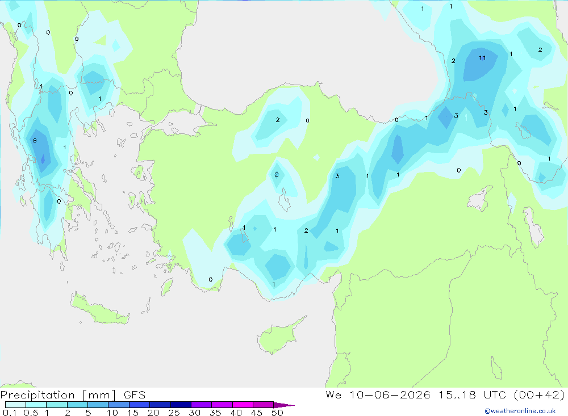This screenshot has width=568, height=416.
Task: Open the weatheronline.co.uk copyright link
Action: click(x=520, y=411)
